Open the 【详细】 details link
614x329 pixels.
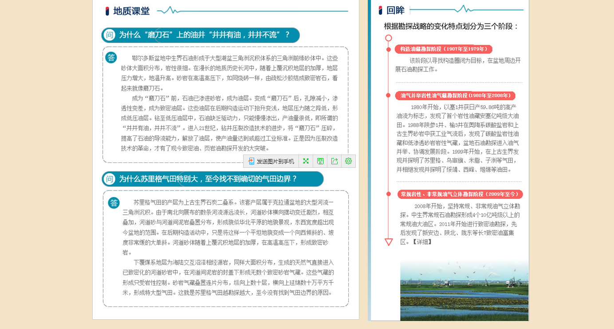coord(422,242)
